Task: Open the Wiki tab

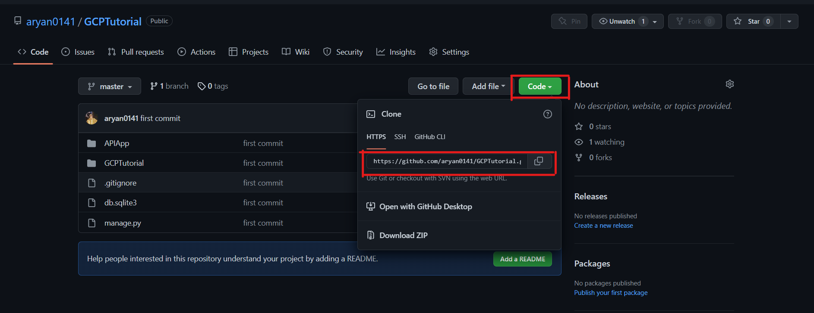Action: (296, 52)
